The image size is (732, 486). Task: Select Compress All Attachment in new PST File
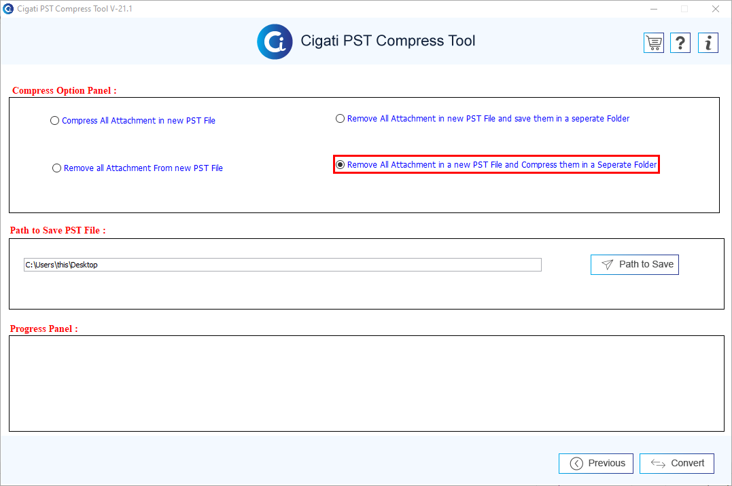coord(133,120)
